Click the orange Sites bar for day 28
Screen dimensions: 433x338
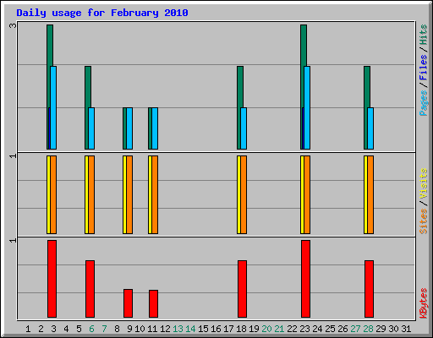370,194
